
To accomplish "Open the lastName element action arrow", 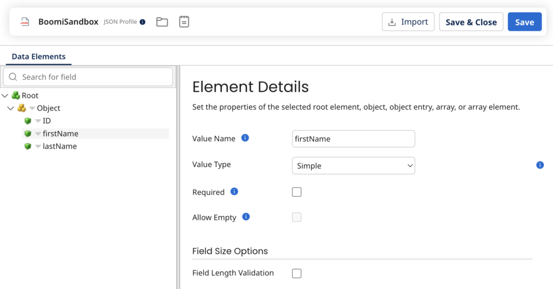I will pyautogui.click(x=38, y=146).
